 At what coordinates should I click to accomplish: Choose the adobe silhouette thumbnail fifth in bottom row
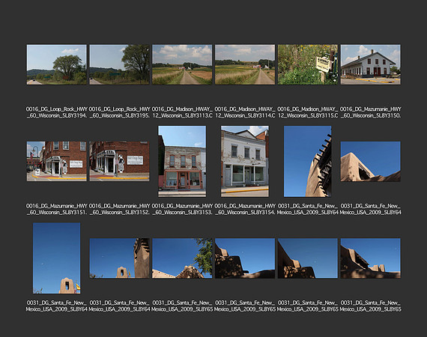click(308, 258)
